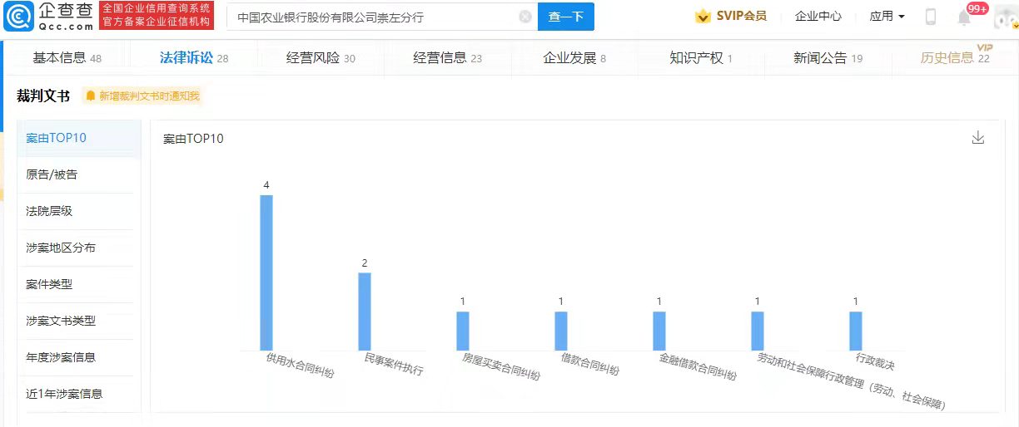Click the 借款合同纠纷 bar
Screen dimensions: 1019x427
(x=561, y=331)
